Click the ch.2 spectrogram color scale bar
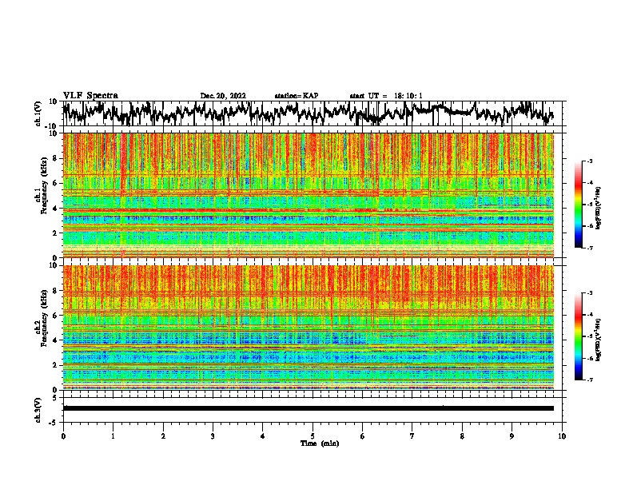Screen dimensions: 633x489 tap(578, 336)
